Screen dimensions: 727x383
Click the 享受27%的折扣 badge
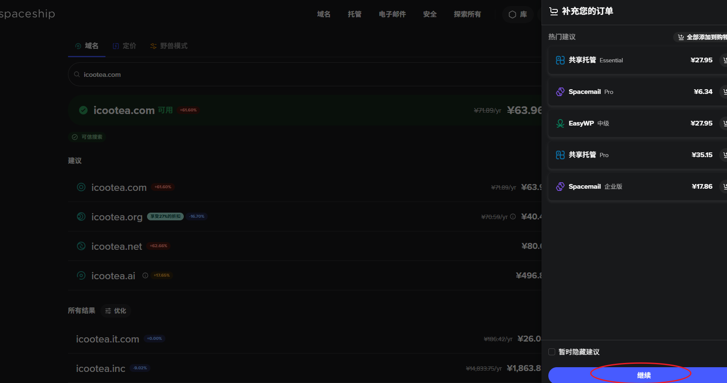click(165, 216)
